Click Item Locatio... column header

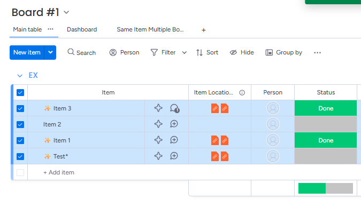(x=213, y=92)
